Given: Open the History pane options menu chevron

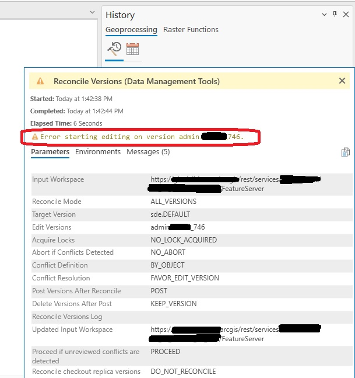Looking at the screenshot, I should (324, 15).
